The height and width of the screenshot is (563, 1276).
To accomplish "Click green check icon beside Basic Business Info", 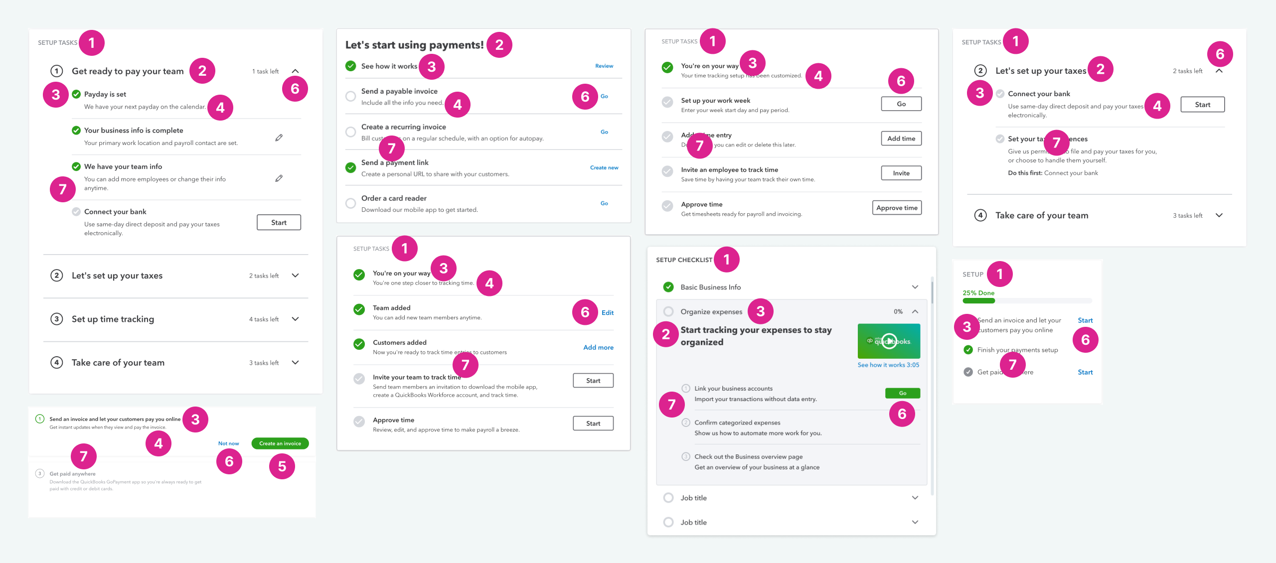I will (x=668, y=287).
